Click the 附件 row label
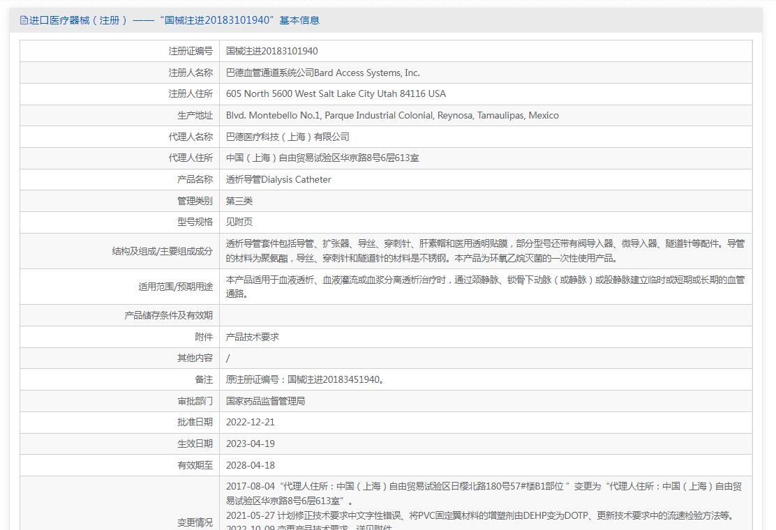 (204, 337)
